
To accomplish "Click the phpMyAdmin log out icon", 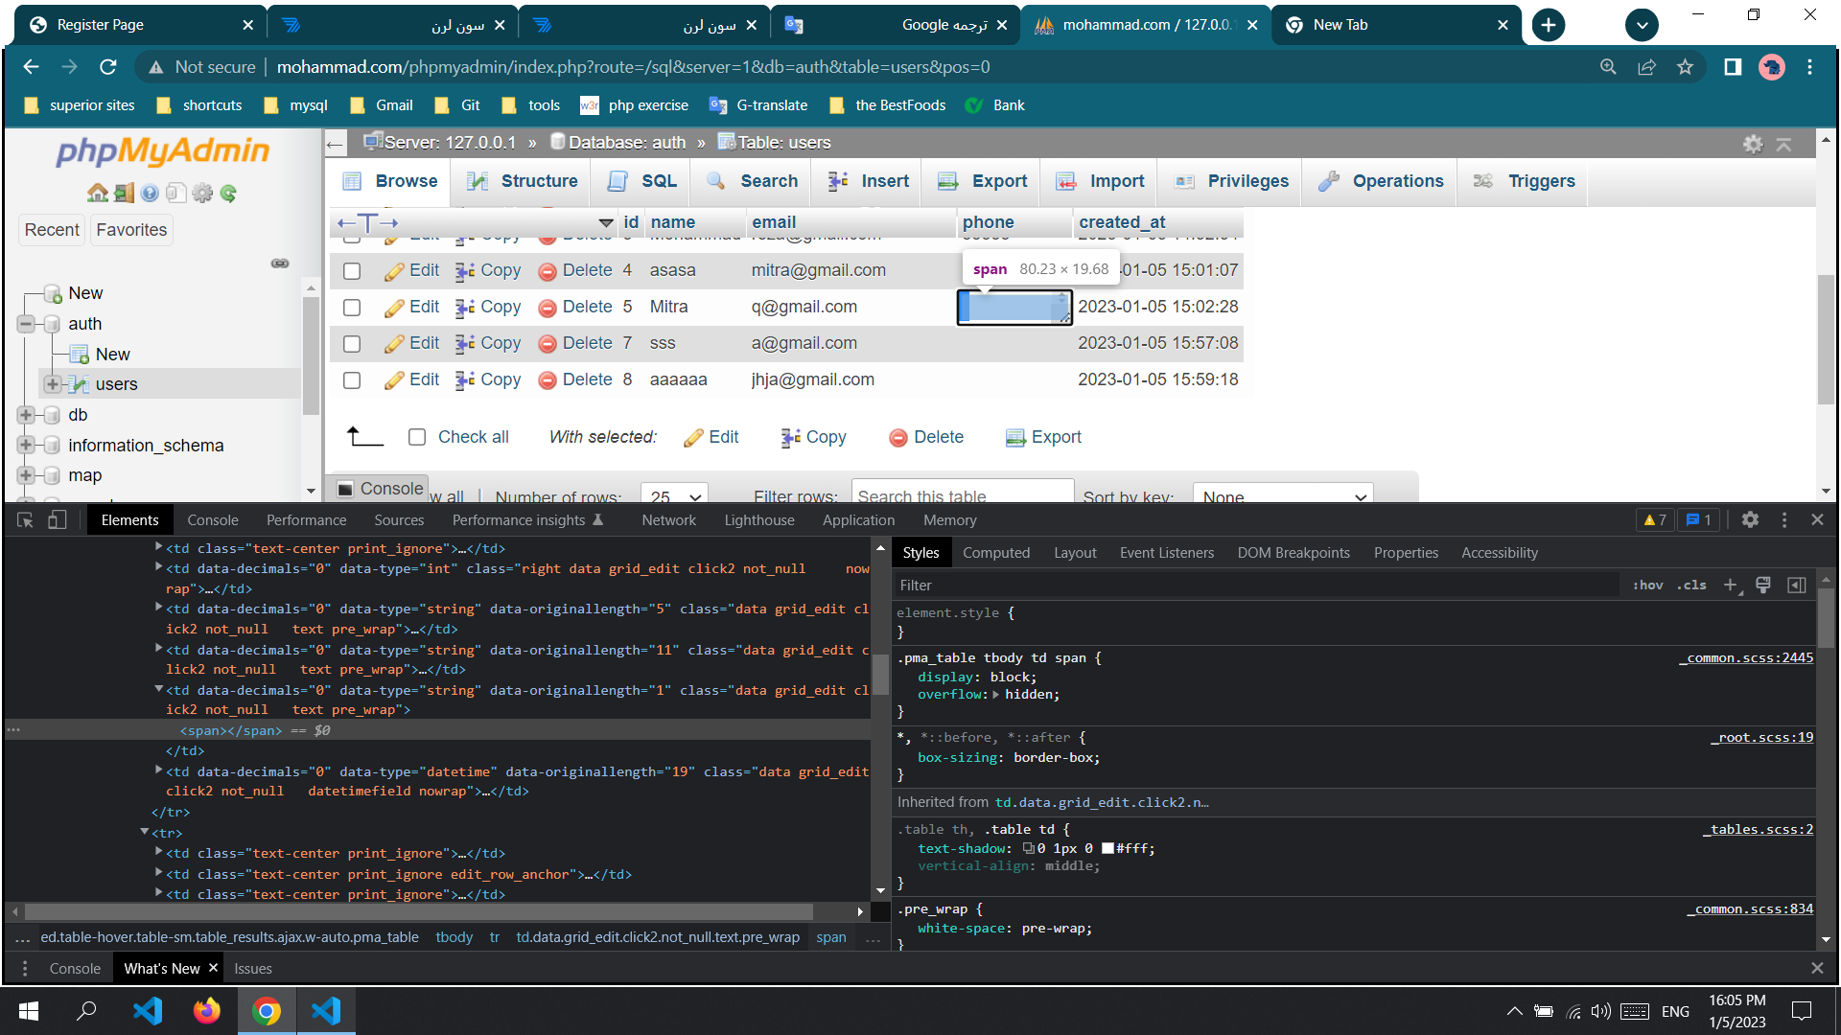I will click(x=124, y=194).
